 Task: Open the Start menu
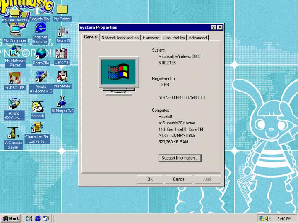[11, 218]
